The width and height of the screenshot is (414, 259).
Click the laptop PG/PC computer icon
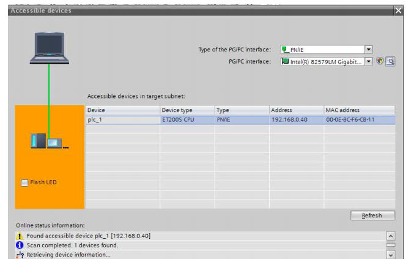[x=50, y=48]
